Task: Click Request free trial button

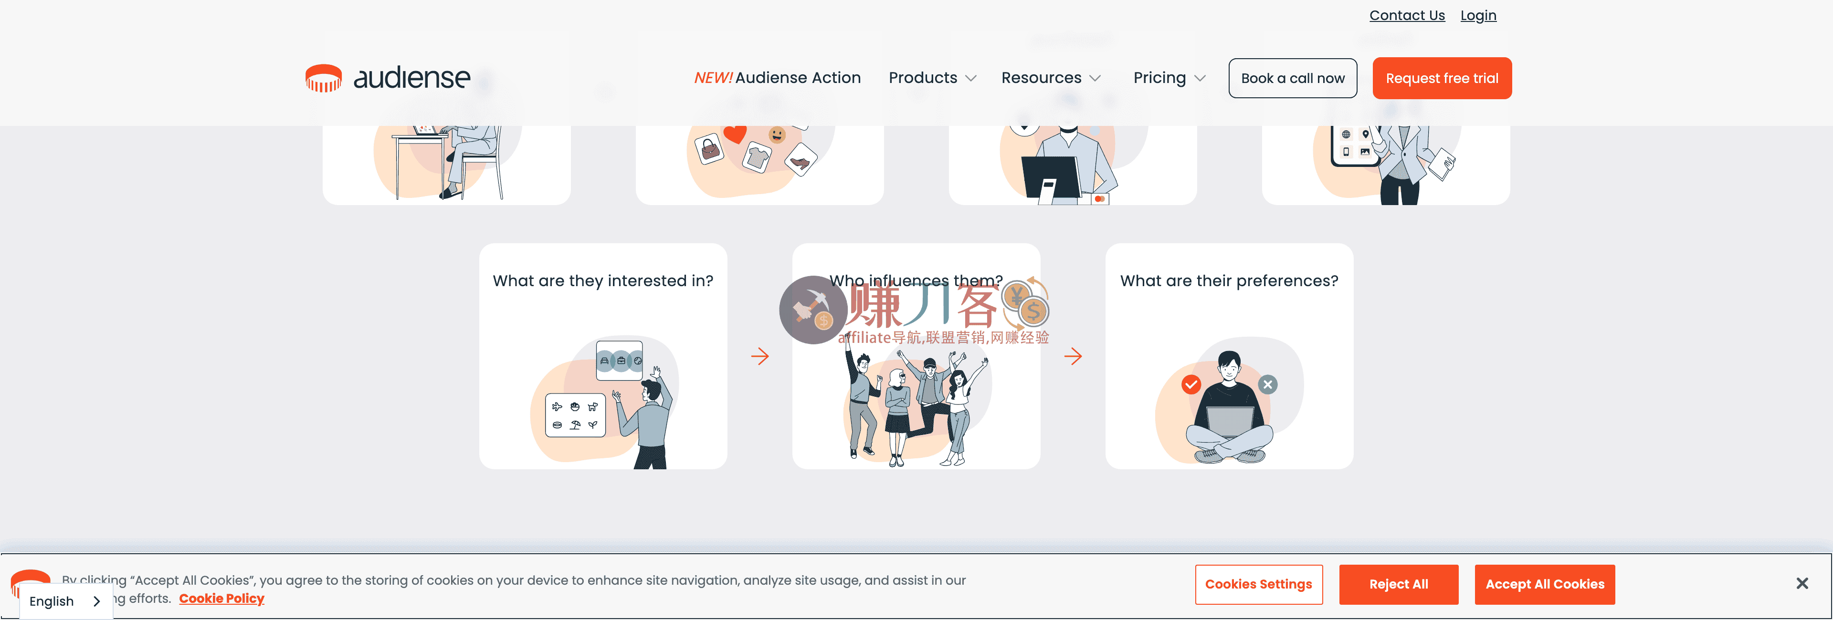Action: pyautogui.click(x=1442, y=78)
